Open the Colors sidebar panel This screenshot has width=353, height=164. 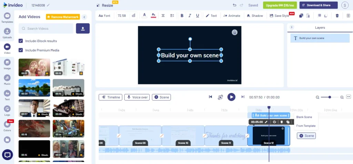(x=7, y=126)
